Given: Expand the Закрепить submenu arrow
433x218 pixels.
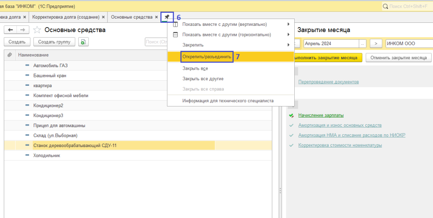Looking at the screenshot, I should pyautogui.click(x=288, y=45).
